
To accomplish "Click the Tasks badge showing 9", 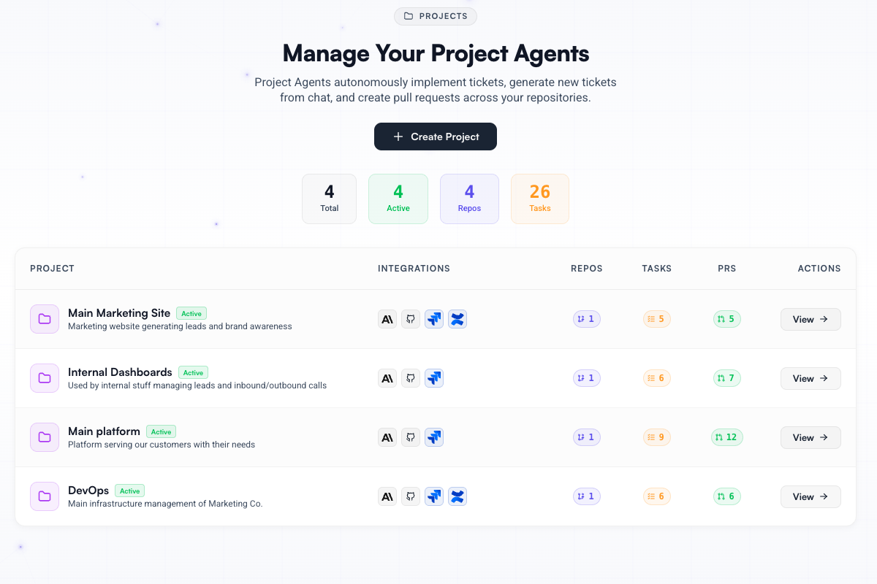I will (656, 437).
